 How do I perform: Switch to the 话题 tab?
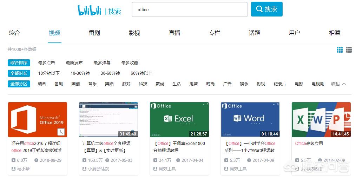click(255, 33)
